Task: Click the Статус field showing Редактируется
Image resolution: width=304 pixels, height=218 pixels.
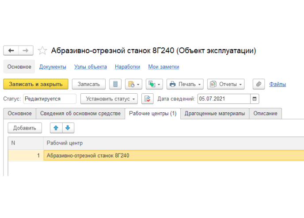Action: click(49, 99)
